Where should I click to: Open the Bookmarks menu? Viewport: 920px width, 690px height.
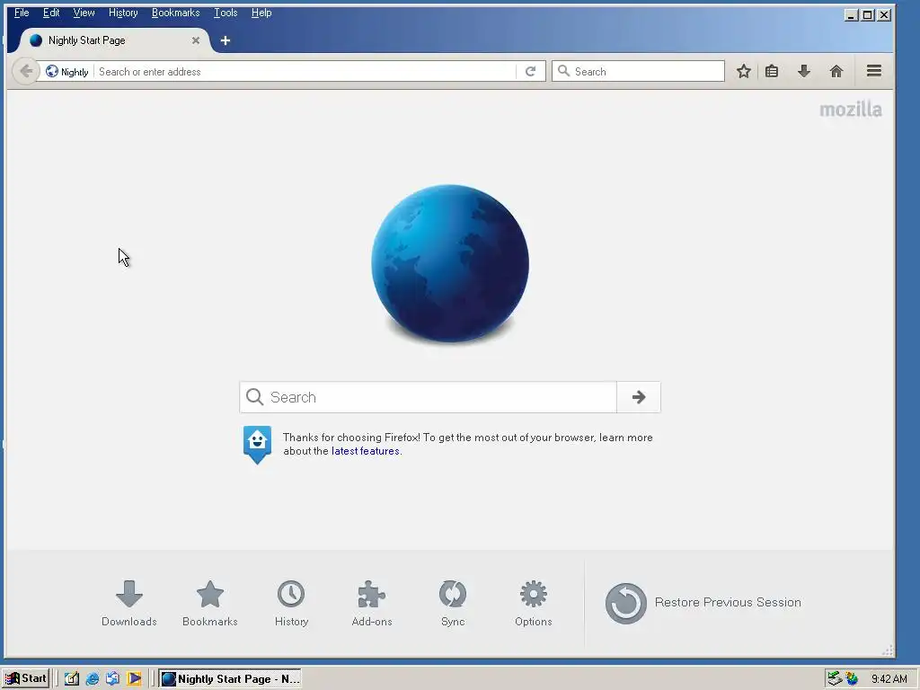pos(175,13)
